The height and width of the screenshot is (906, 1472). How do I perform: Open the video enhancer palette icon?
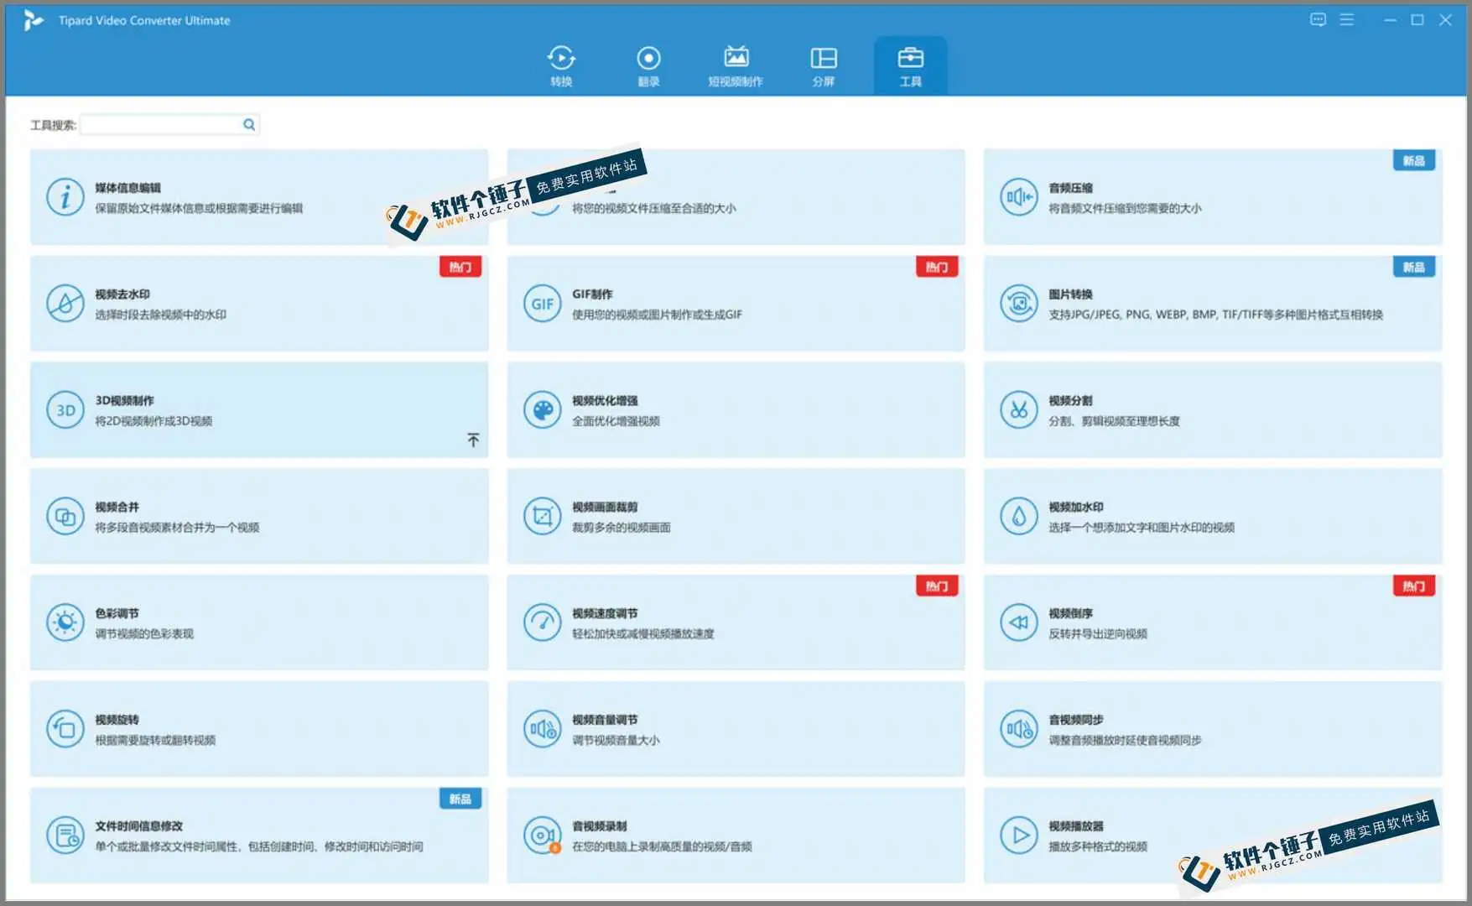click(x=542, y=410)
